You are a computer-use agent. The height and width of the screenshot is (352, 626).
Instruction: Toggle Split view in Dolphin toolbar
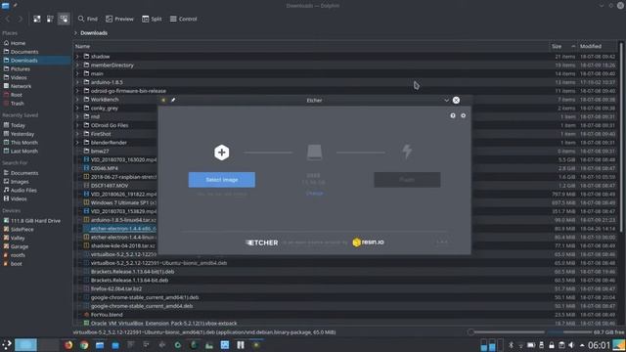(x=152, y=19)
